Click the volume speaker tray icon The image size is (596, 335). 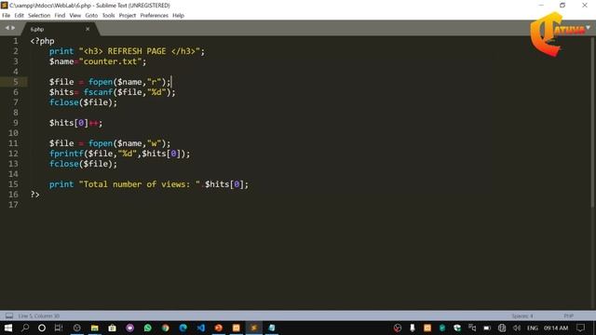517,328
